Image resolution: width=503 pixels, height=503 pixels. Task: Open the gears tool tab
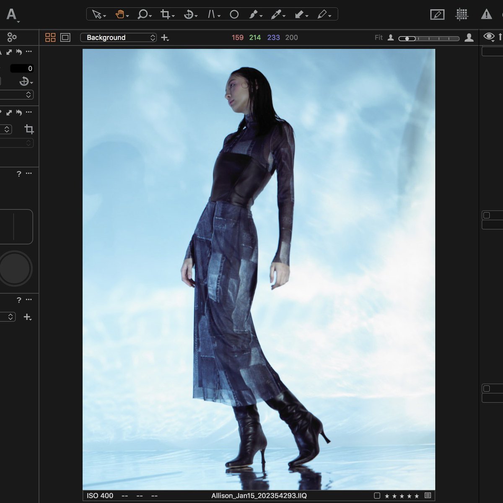coord(12,37)
